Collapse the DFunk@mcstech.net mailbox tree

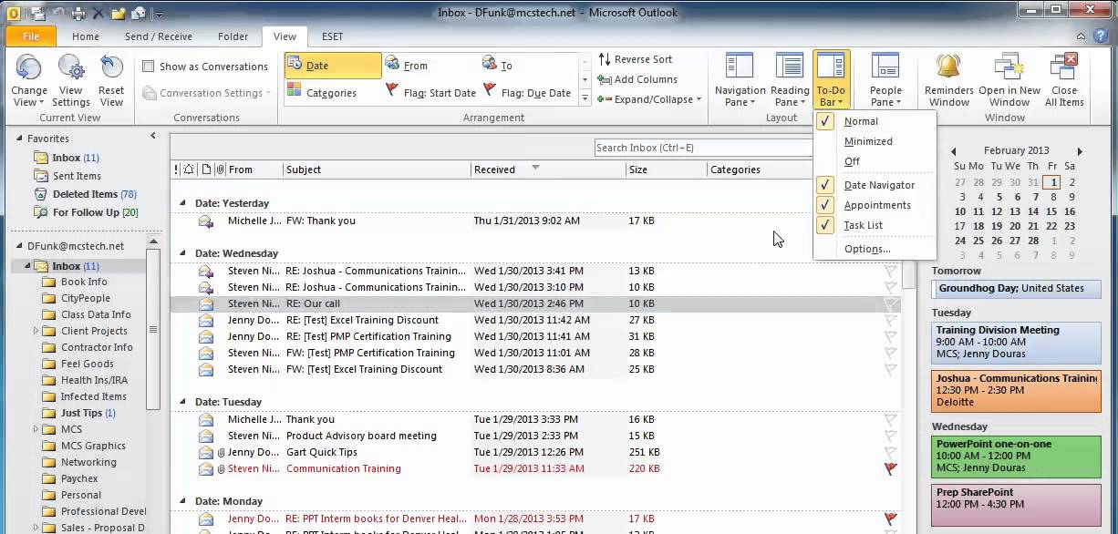click(19, 246)
